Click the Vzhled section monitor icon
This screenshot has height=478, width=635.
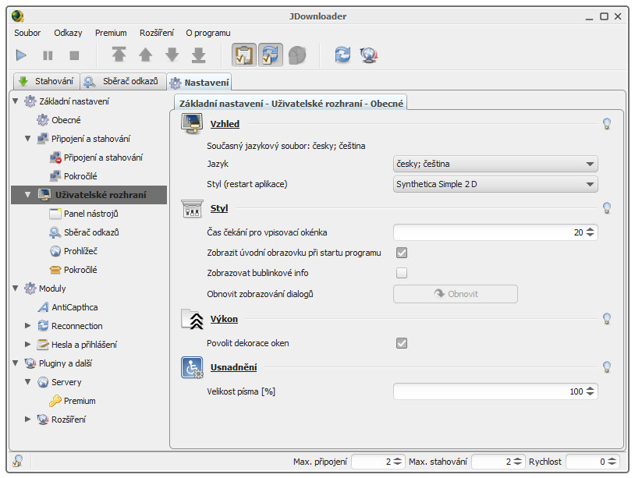click(192, 123)
